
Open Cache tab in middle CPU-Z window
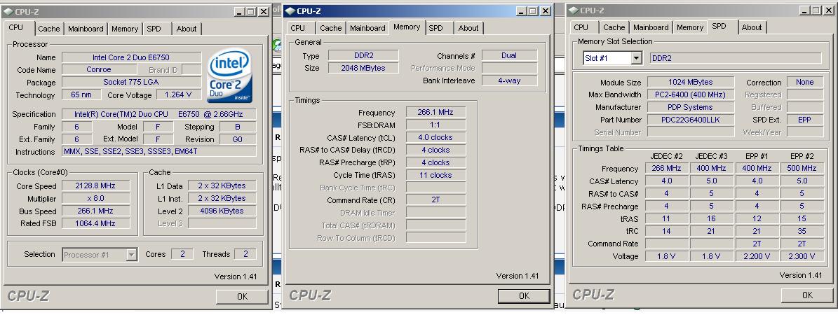[331, 28]
